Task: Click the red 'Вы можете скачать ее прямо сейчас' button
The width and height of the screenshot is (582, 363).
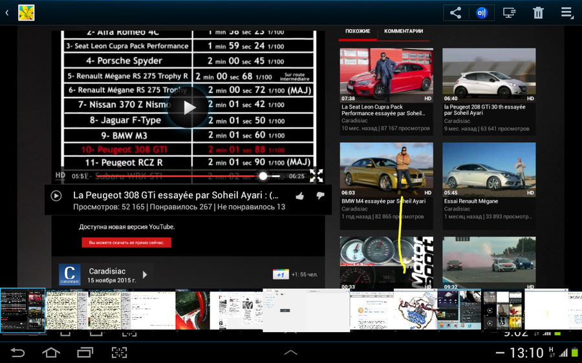Action: pyautogui.click(x=127, y=242)
